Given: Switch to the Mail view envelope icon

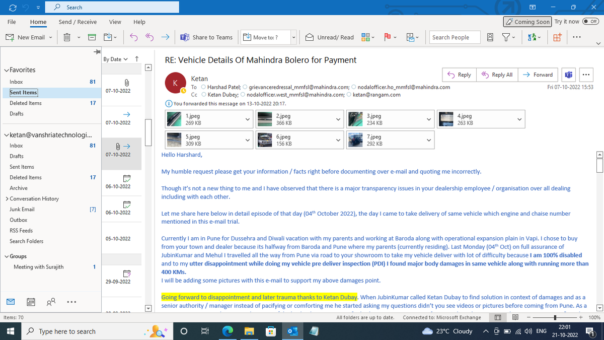Looking at the screenshot, I should pos(10,302).
